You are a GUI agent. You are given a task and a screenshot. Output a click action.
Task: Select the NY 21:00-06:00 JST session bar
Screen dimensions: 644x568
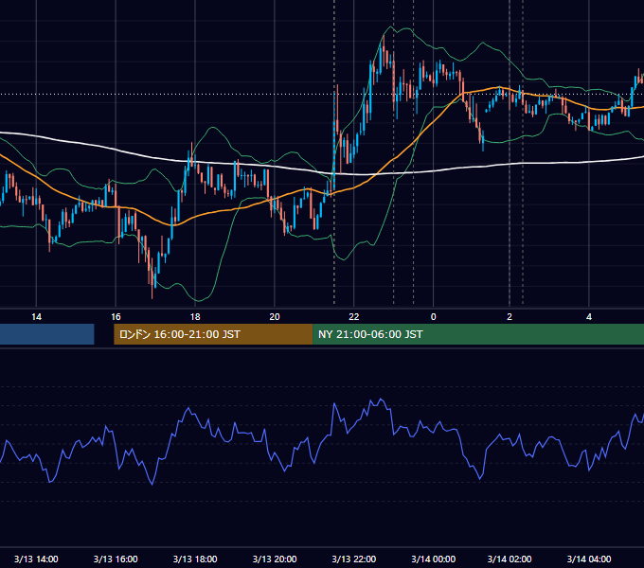click(478, 334)
